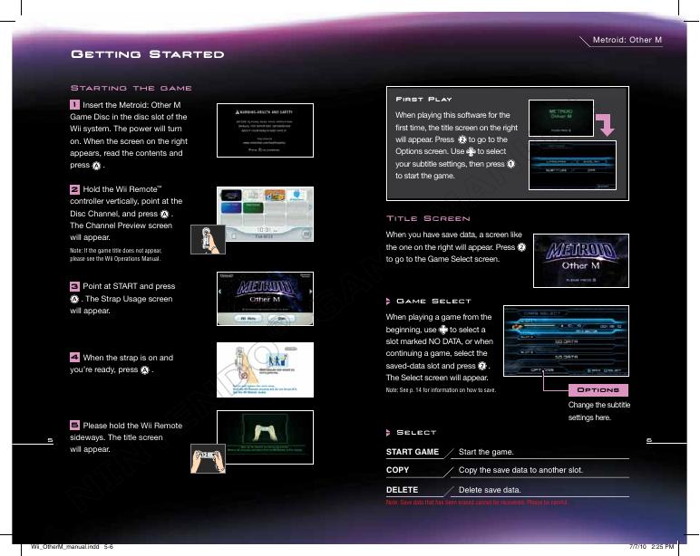Viewport: 700px width, 556px height.
Task: Select the COPY entry
Action: click(x=397, y=470)
